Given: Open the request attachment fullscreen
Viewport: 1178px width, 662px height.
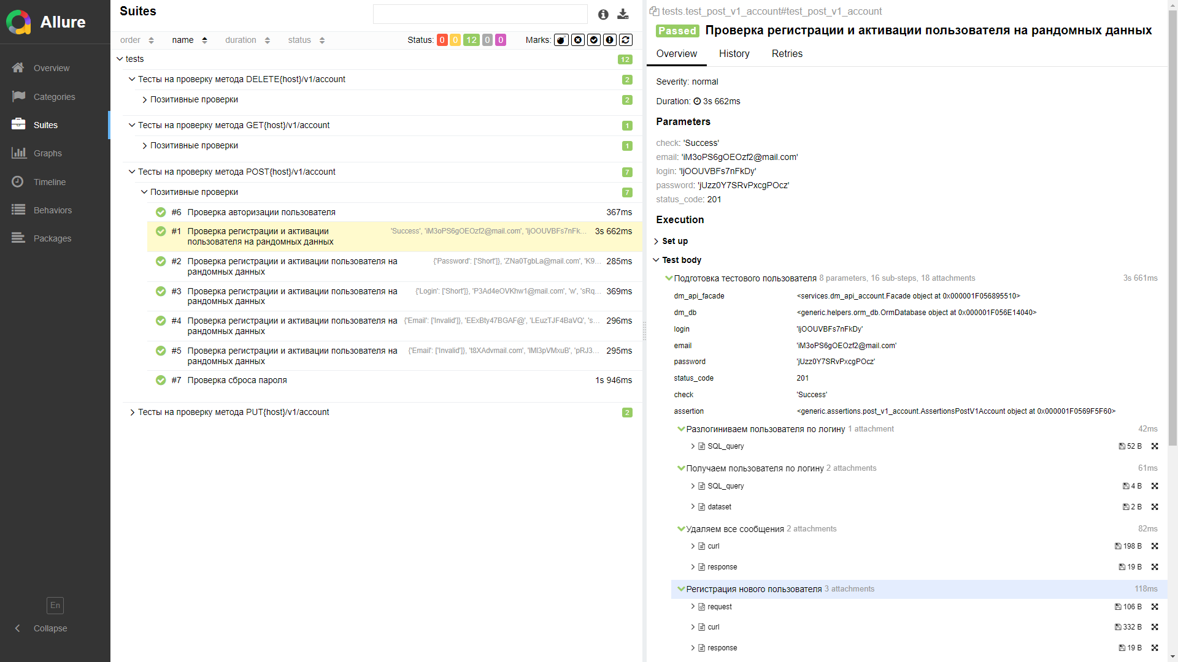Looking at the screenshot, I should (1155, 607).
